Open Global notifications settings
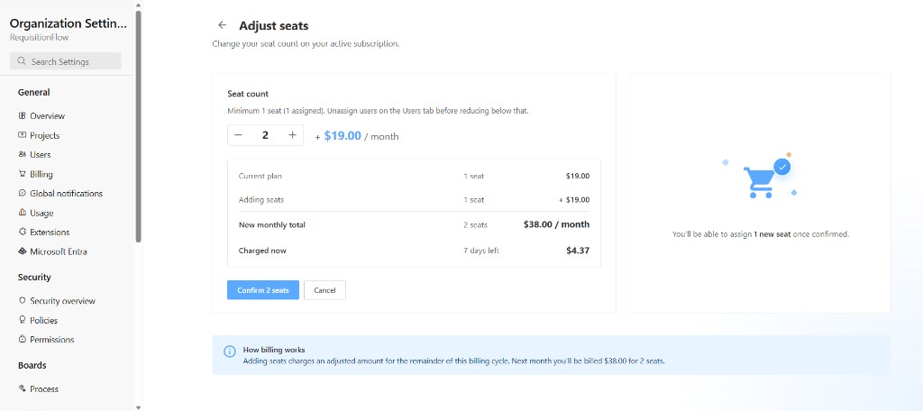 [66, 193]
